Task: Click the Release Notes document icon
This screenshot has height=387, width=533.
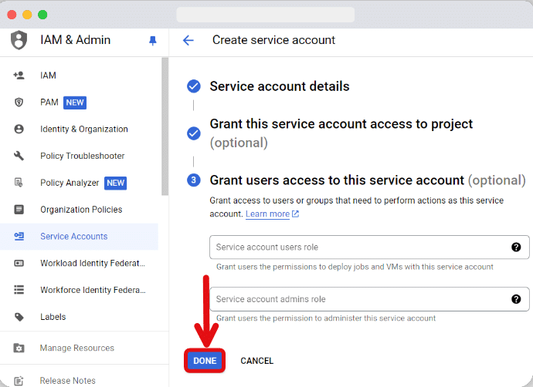Action: click(x=19, y=381)
